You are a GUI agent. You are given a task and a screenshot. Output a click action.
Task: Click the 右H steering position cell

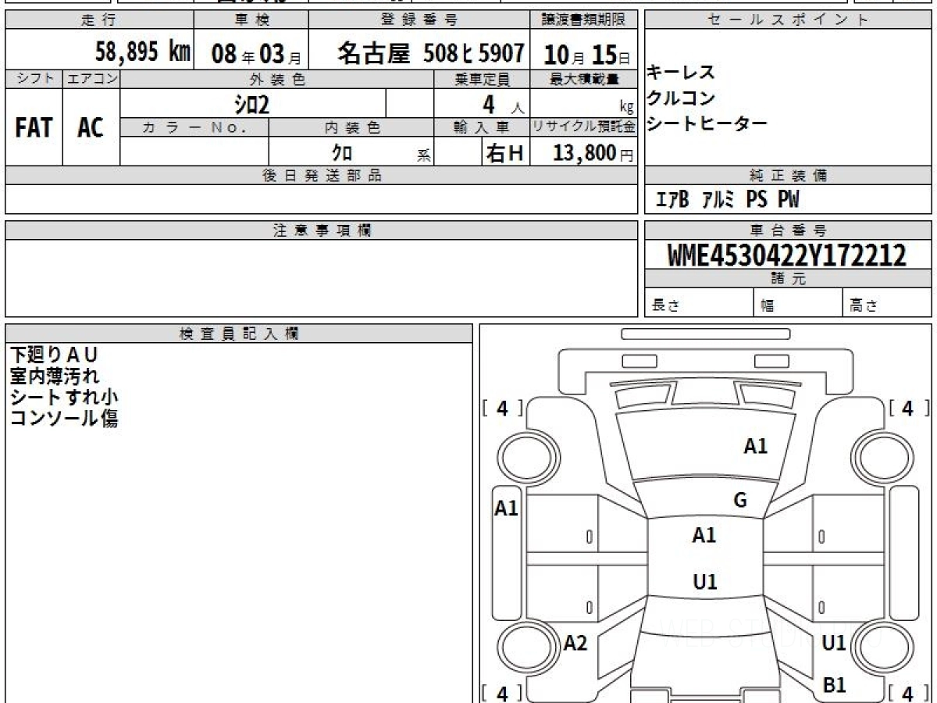(x=504, y=153)
